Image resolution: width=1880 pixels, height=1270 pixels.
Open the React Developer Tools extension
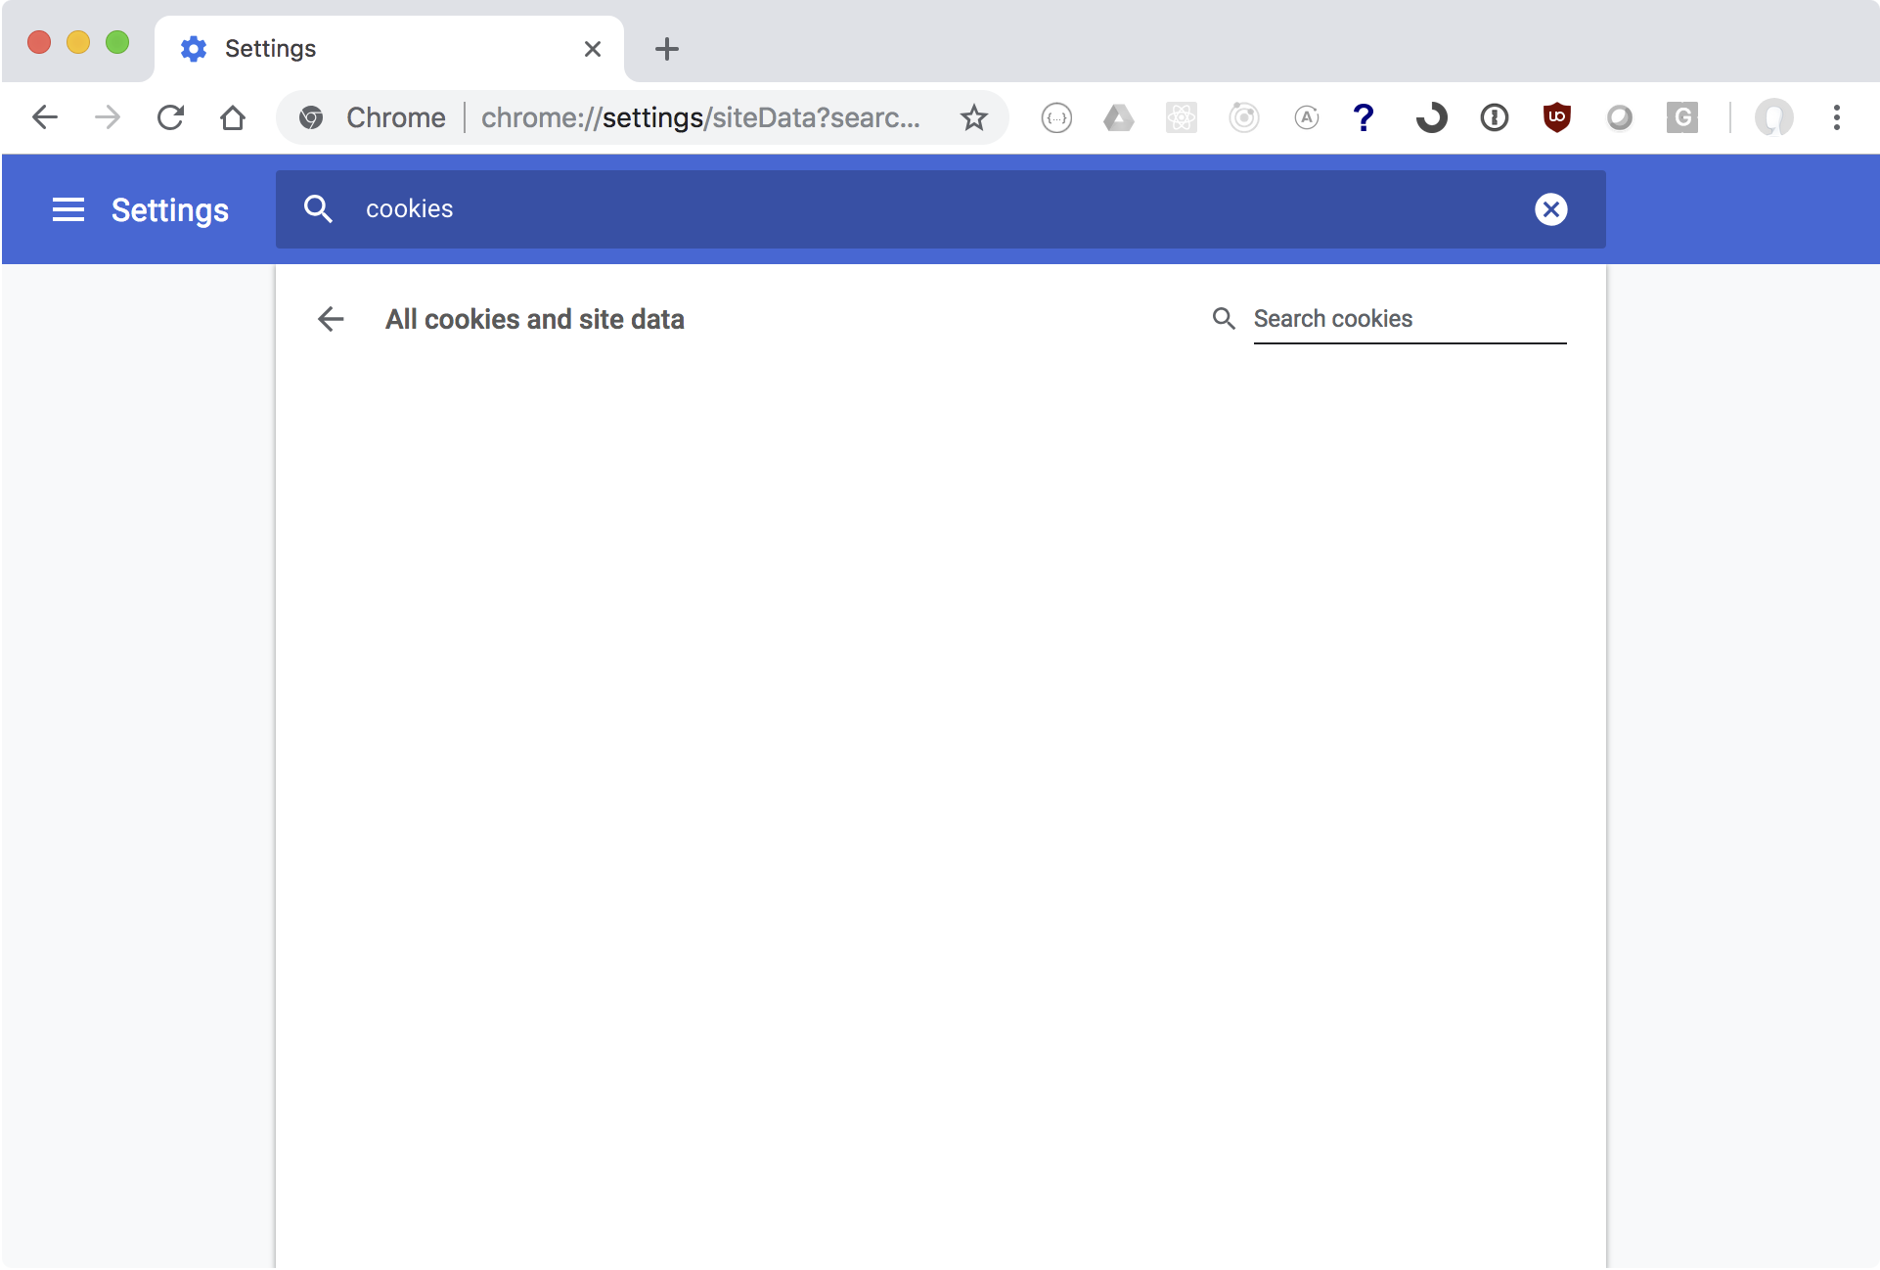click(x=1181, y=118)
